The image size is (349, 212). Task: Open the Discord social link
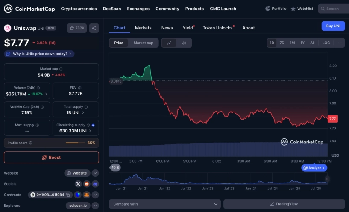(x=95, y=184)
